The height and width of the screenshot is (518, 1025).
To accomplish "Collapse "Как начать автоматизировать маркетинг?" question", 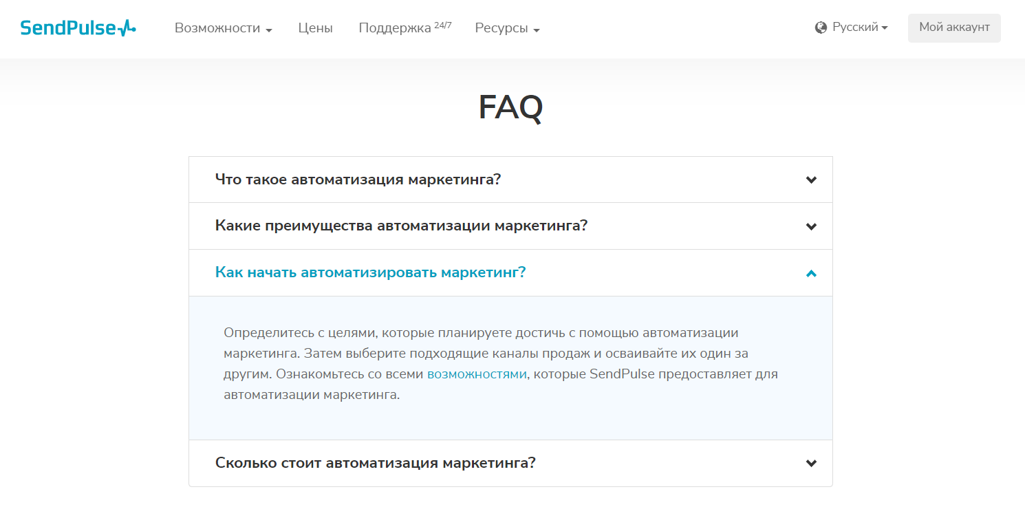I will (x=510, y=272).
